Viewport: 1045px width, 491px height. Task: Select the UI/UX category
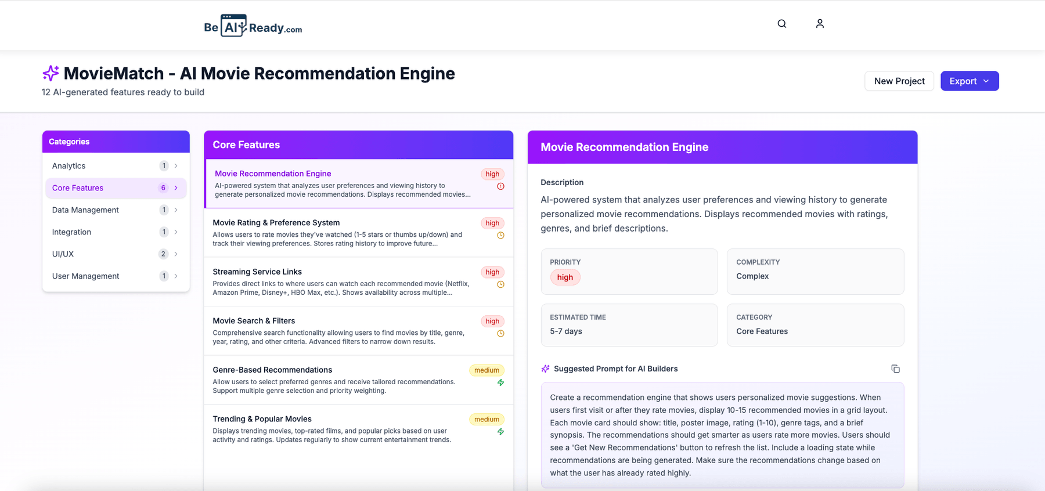[x=116, y=254]
